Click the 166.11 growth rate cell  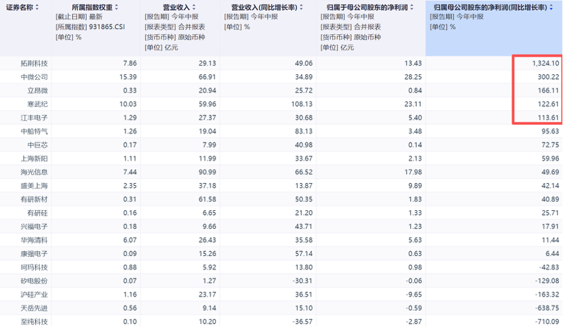click(x=548, y=91)
